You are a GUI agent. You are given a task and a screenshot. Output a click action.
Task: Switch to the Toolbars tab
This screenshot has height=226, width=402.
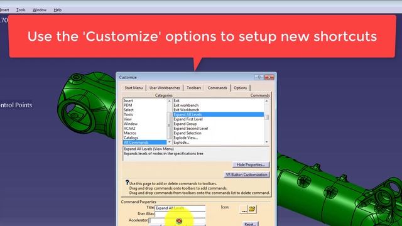pyautogui.click(x=194, y=88)
